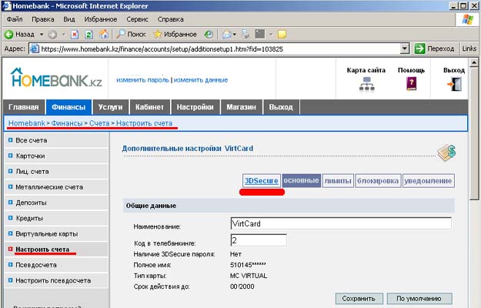The height and width of the screenshot is (308, 481).
Task: Click the Homebank.kz logo
Action: [x=56, y=77]
